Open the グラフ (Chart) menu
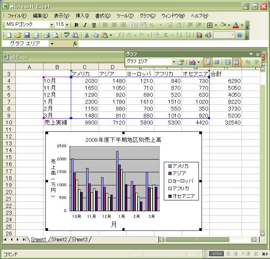Image resolution: width=270 pixels, height=259 pixels. click(147, 16)
